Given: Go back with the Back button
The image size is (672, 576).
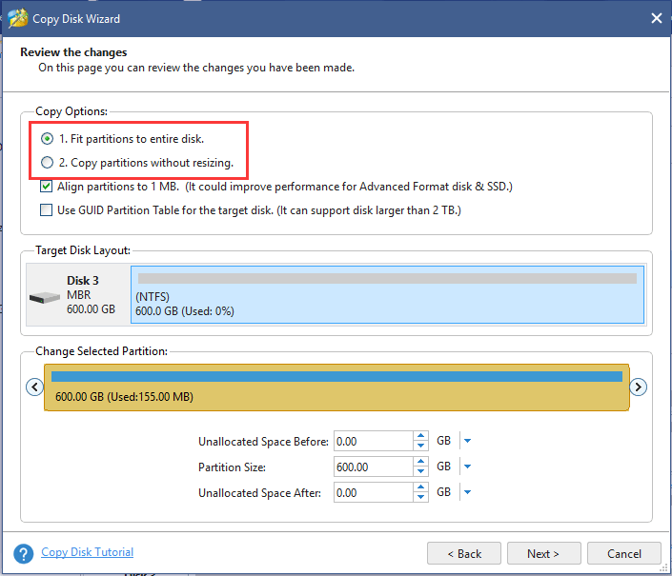Looking at the screenshot, I should [x=464, y=553].
